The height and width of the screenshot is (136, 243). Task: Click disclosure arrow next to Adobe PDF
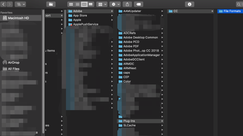click(162, 46)
